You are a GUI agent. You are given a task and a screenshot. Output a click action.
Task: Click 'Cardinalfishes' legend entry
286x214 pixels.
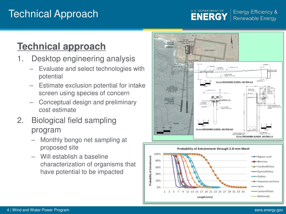263,167
